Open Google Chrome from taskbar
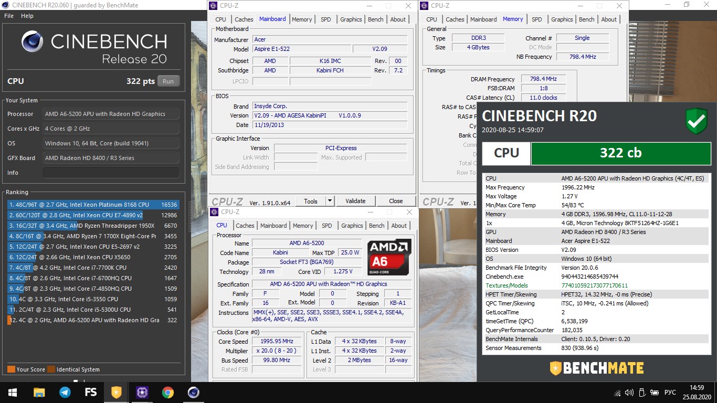The image size is (717, 403). pos(168,392)
